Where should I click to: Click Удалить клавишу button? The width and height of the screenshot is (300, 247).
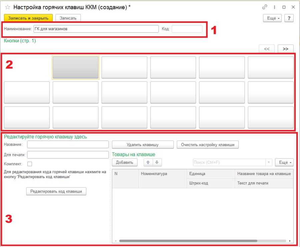click(143, 145)
